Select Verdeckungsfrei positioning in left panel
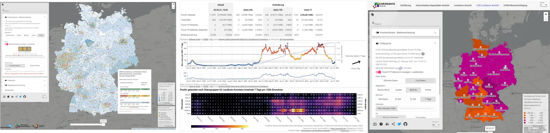 (14, 65)
